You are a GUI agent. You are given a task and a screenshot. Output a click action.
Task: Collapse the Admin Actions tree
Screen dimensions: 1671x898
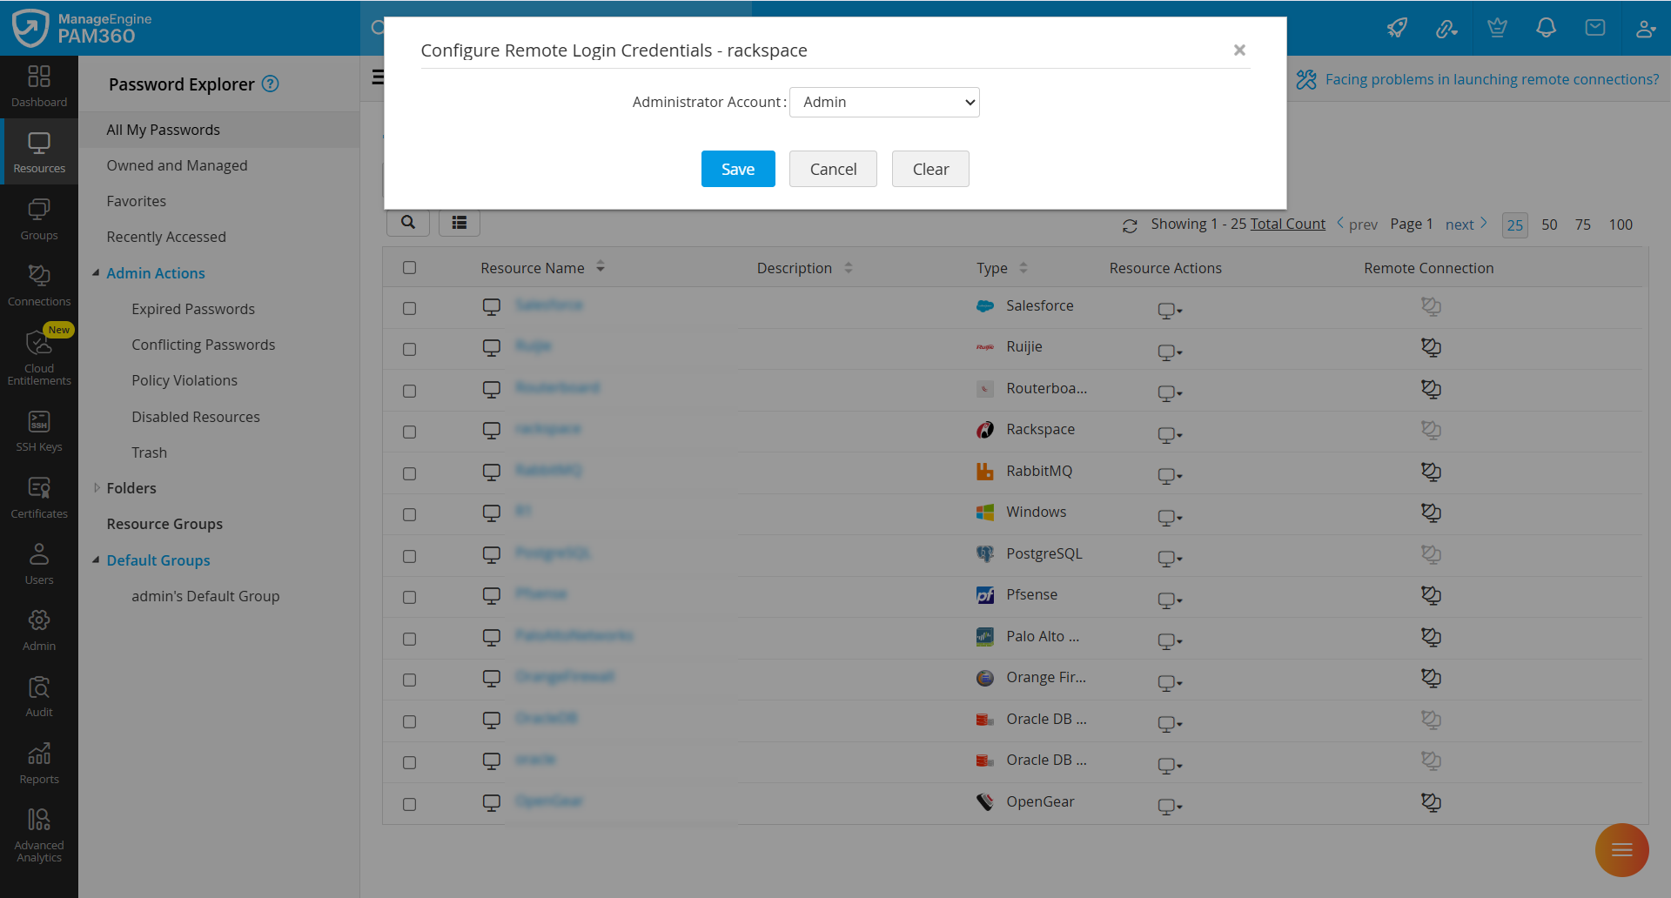(x=96, y=273)
